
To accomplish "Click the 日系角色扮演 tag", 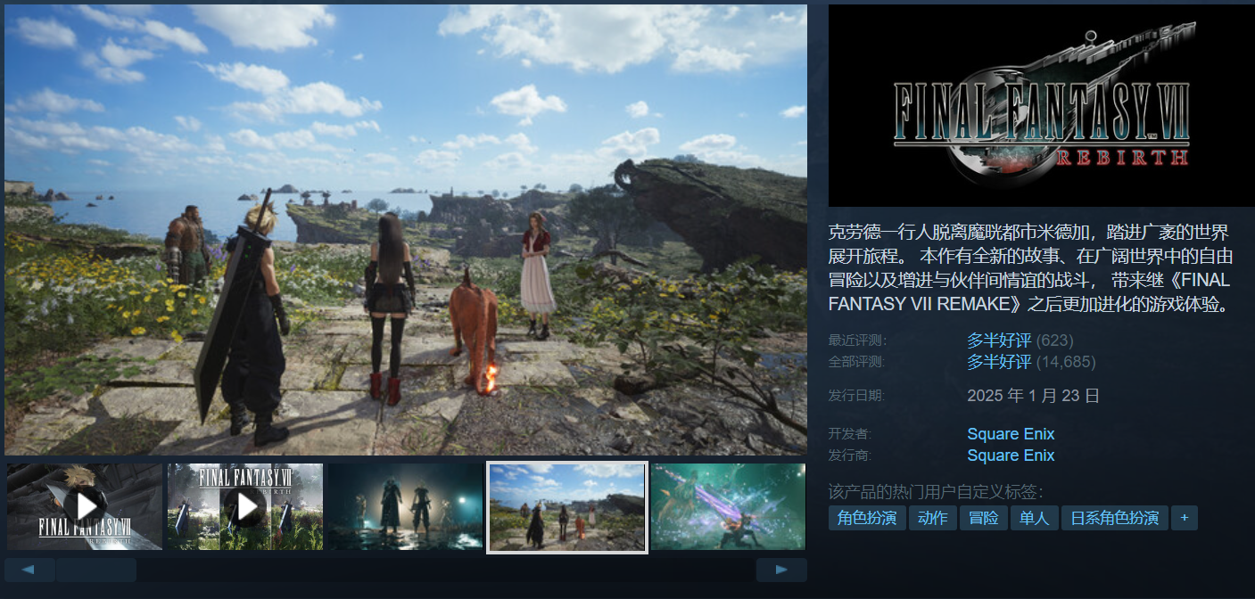I will [1115, 518].
